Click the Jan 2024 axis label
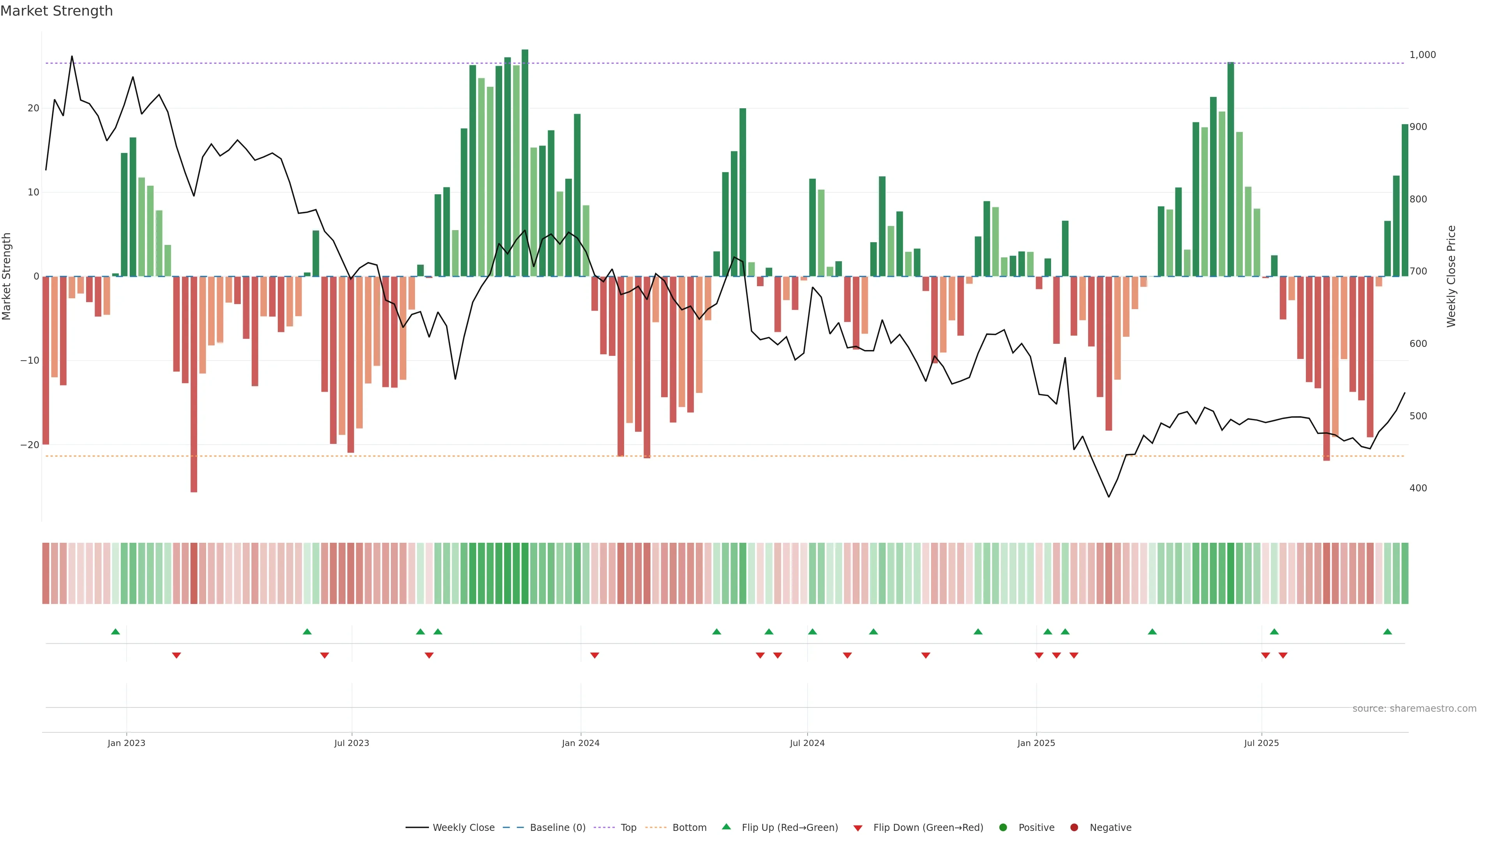The height and width of the screenshot is (841, 1496). pyautogui.click(x=580, y=743)
